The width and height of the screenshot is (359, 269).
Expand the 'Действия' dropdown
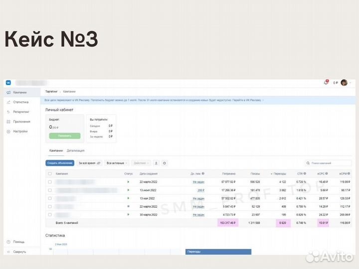tap(141, 163)
